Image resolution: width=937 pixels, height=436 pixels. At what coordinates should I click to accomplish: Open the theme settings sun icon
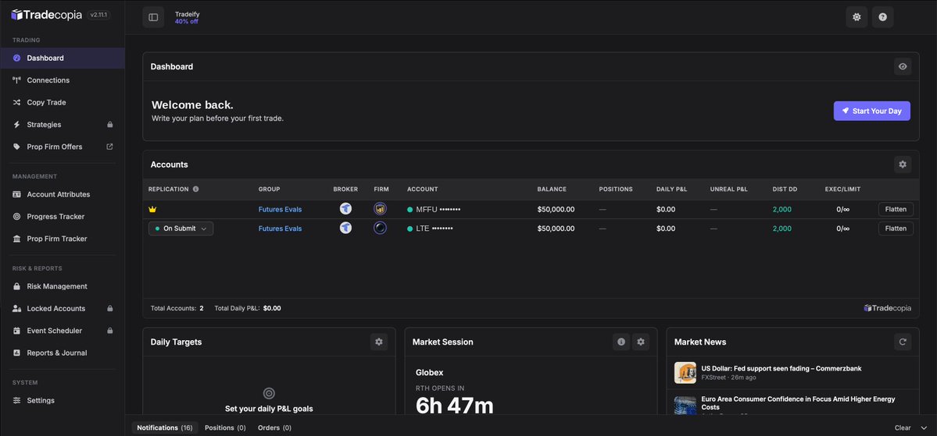tap(857, 17)
